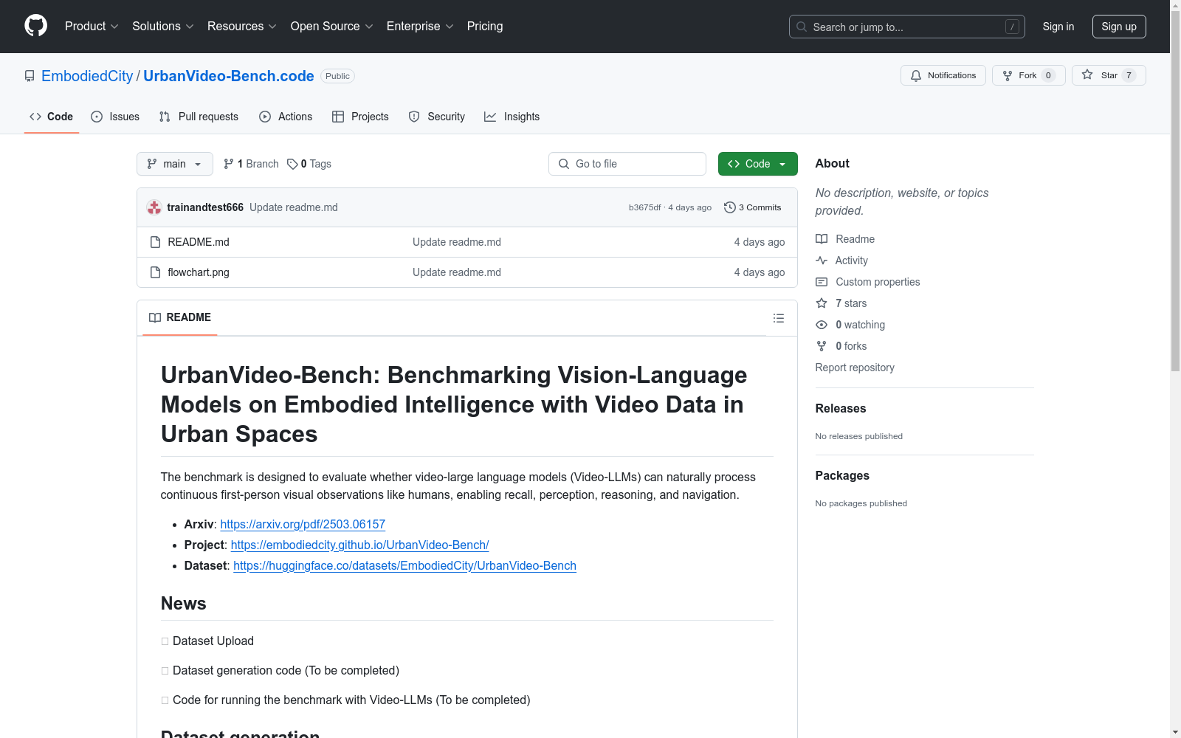The height and width of the screenshot is (738, 1181).
Task: Click the Readme book icon in About
Action: click(822, 239)
